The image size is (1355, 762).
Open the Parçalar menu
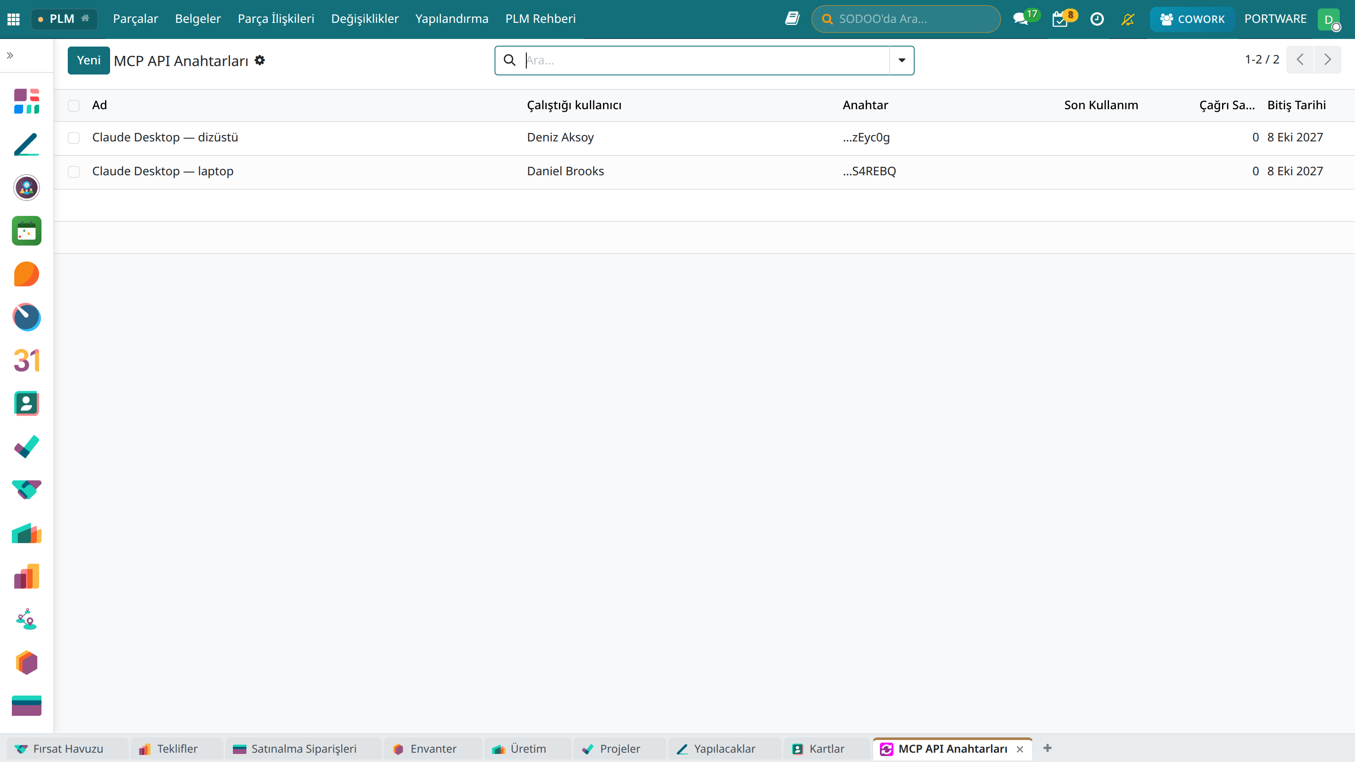[135, 19]
